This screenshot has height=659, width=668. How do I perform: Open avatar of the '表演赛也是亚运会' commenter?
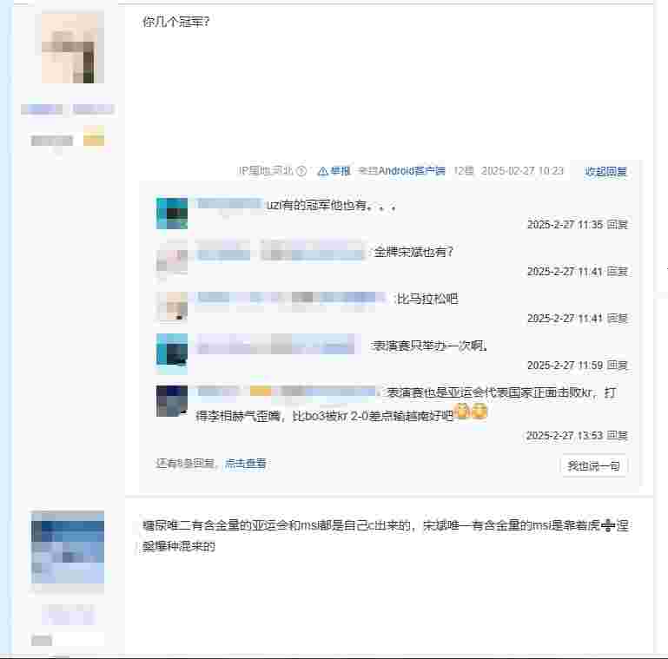pos(172,400)
